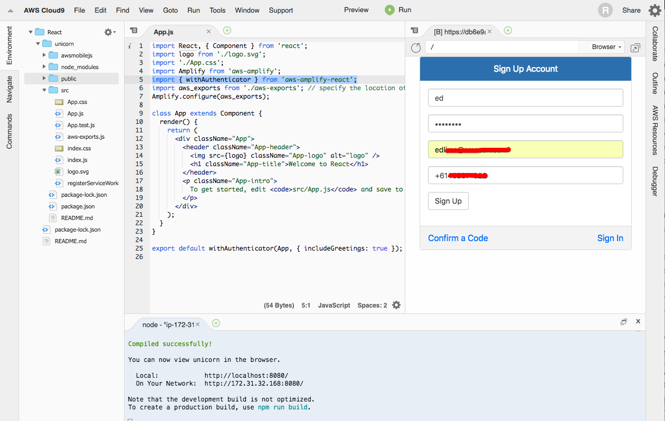Click the green Run play icon
Image resolution: width=665 pixels, height=421 pixels.
(389, 10)
